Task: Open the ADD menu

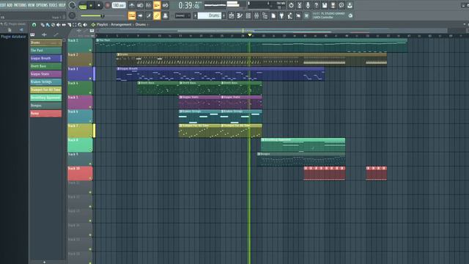Action: click(x=10, y=5)
